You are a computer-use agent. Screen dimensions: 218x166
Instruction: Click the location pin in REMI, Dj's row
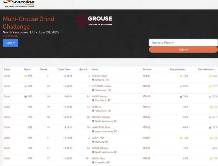pyautogui.click(x=93, y=111)
